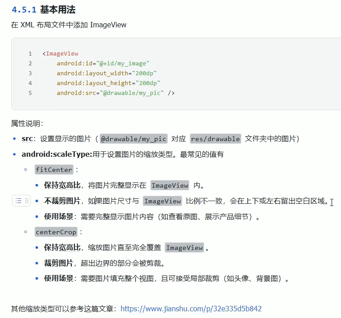The width and height of the screenshot is (341, 318).
Task: Click the 属性说明 paragraph
Action: [27, 124]
